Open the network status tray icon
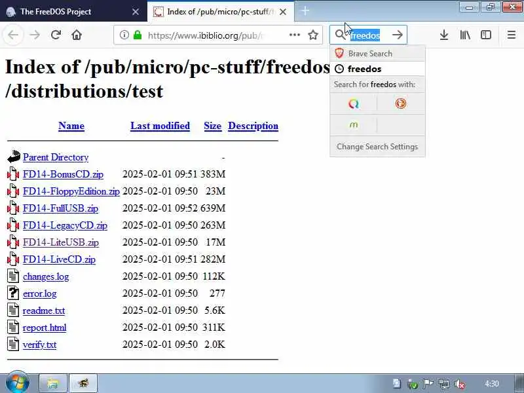This screenshot has width=524, height=393. point(444,384)
